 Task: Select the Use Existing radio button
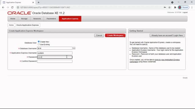[x=39, y=44]
